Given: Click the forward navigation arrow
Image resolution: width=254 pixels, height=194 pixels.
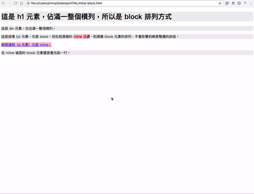Looking at the screenshot, I should coord(10,3).
